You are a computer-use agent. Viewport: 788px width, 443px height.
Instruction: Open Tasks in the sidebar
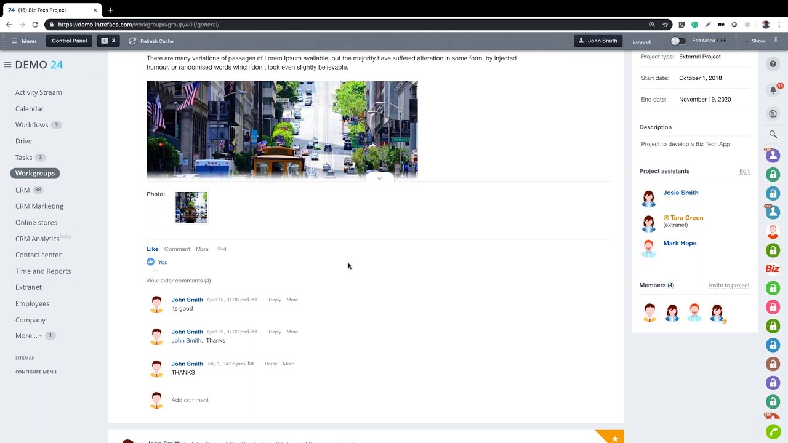point(23,158)
